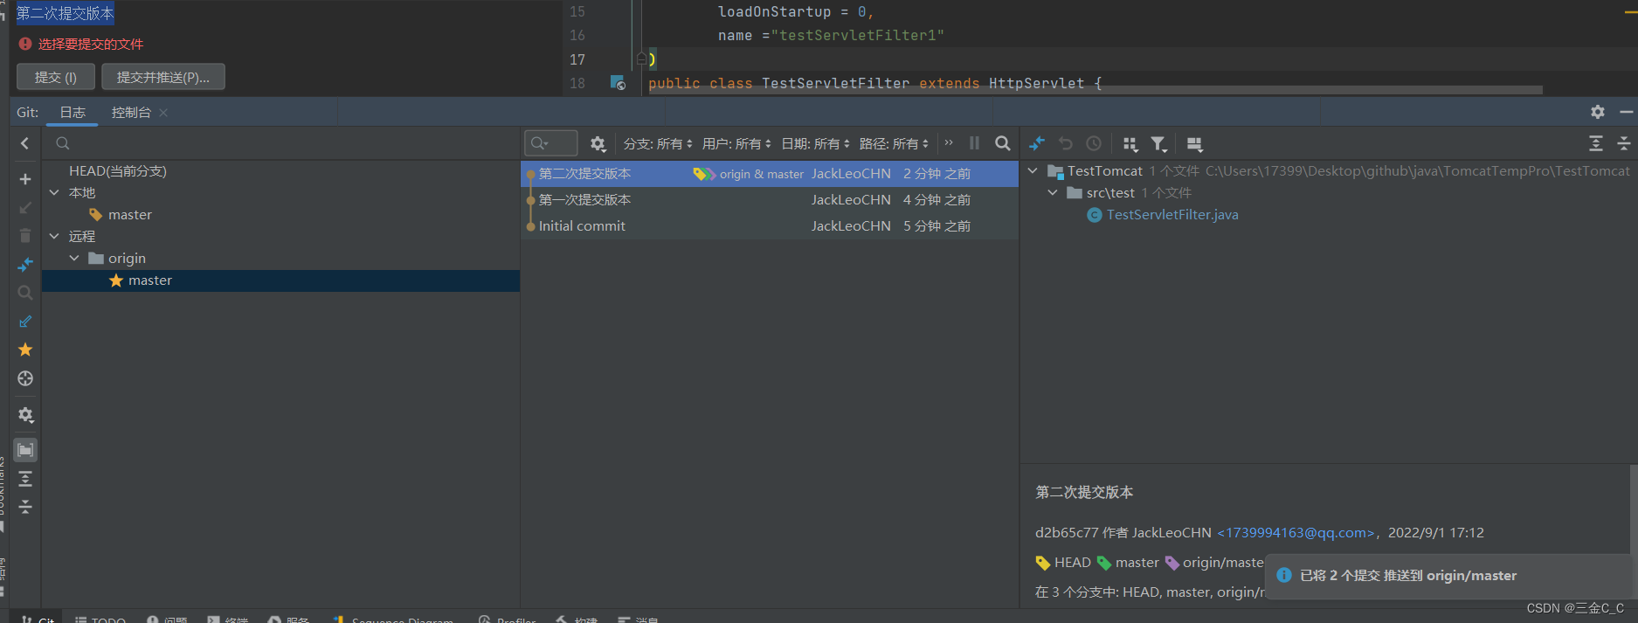The image size is (1638, 623).
Task: Collapse the src\test folder node
Action: pyautogui.click(x=1053, y=193)
